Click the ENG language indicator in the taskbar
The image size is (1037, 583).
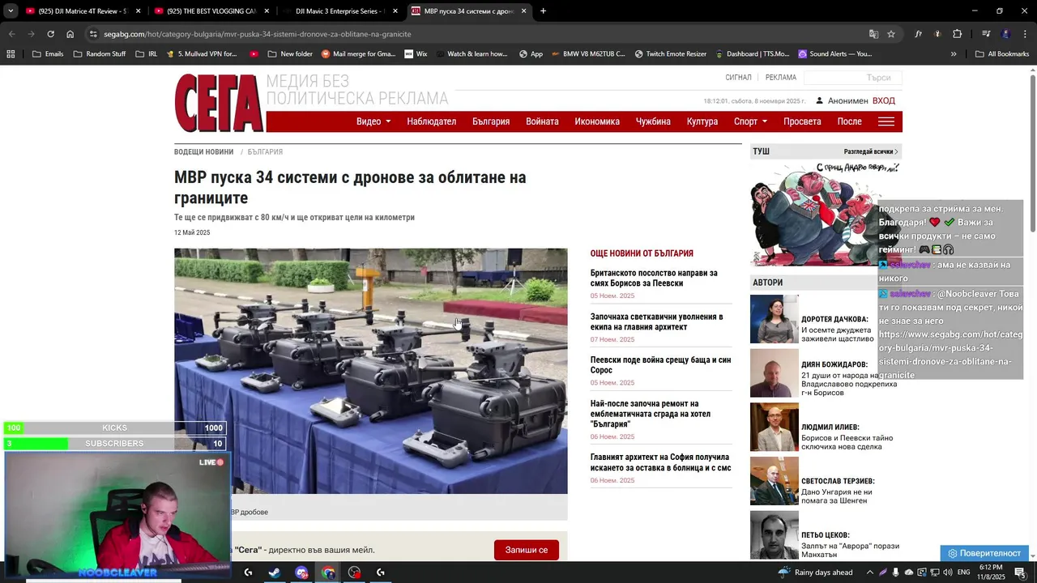click(x=963, y=572)
